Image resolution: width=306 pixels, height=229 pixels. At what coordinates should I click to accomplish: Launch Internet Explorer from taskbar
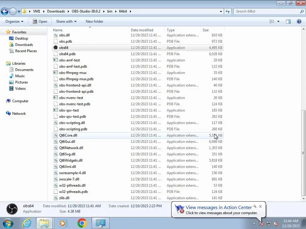tap(27, 223)
